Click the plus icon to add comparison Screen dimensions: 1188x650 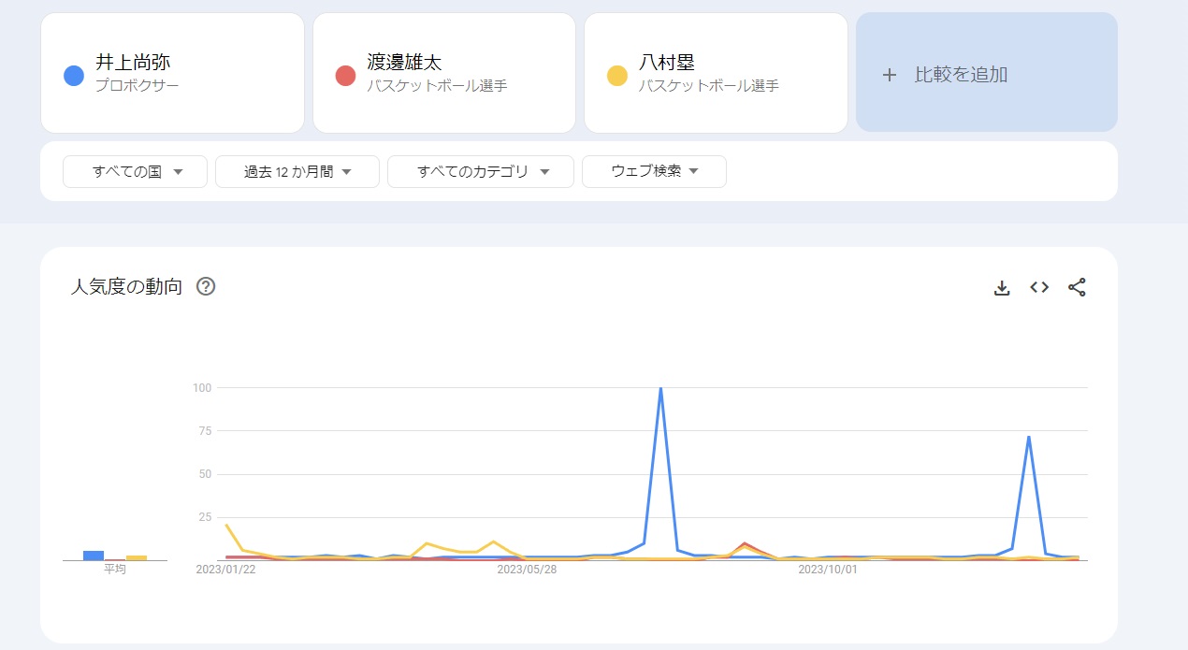[x=890, y=75]
